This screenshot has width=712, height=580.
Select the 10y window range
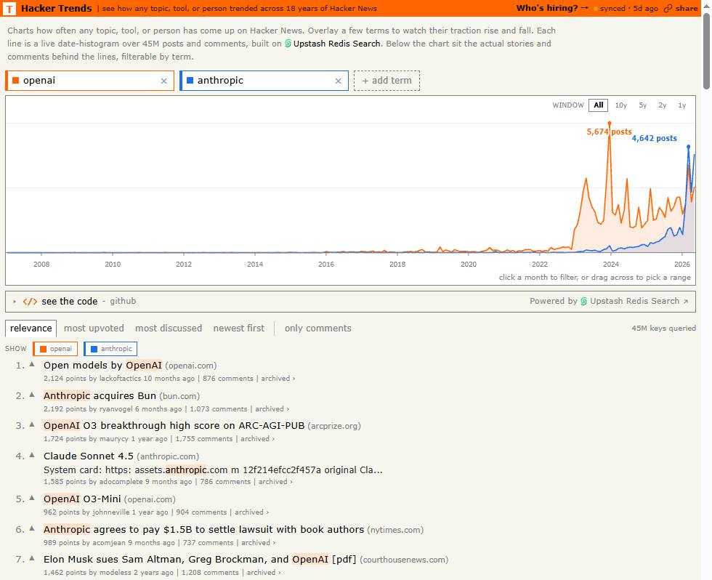tap(620, 105)
